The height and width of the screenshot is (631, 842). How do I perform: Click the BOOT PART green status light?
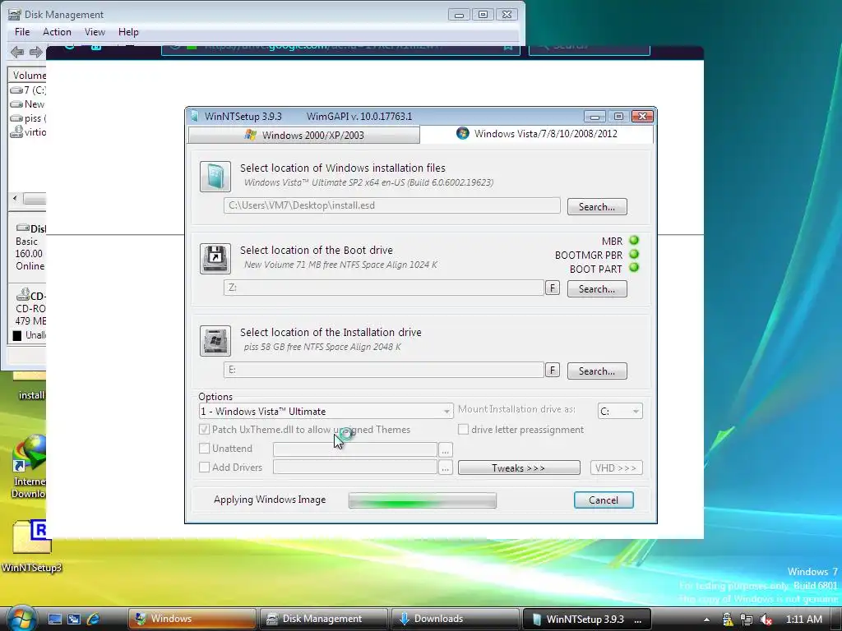click(x=634, y=268)
